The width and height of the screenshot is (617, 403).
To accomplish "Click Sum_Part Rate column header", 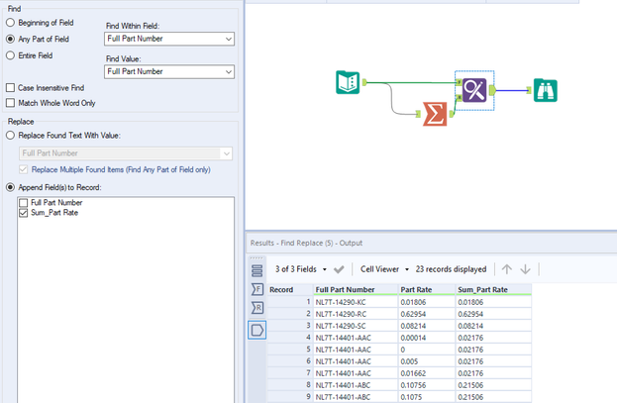I will coord(493,290).
